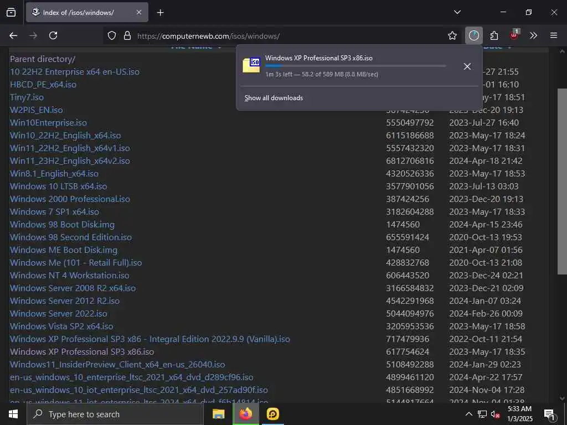Open the Tiny7.iso link
The height and width of the screenshot is (425, 567).
pyautogui.click(x=27, y=97)
